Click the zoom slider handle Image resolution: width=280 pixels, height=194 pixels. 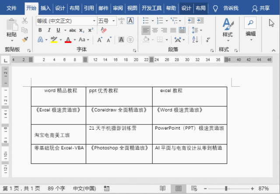pyautogui.click(x=226, y=188)
